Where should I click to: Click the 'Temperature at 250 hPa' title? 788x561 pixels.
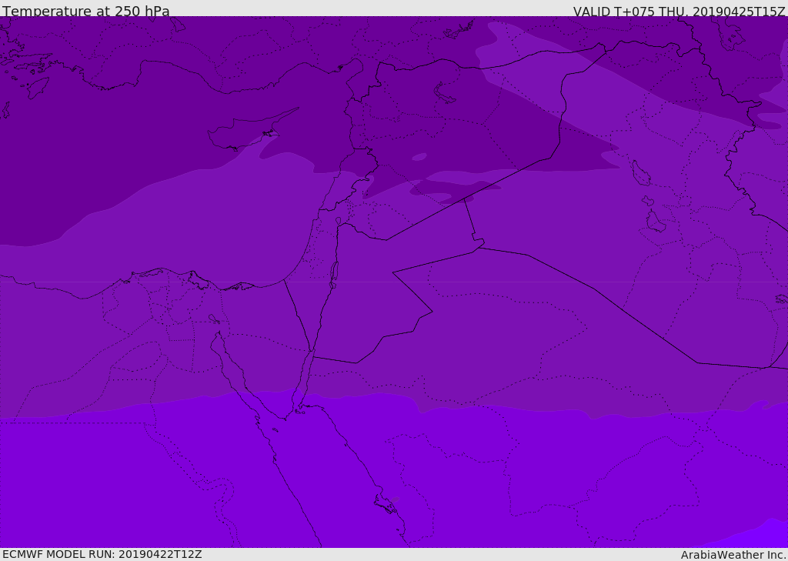pos(86,11)
